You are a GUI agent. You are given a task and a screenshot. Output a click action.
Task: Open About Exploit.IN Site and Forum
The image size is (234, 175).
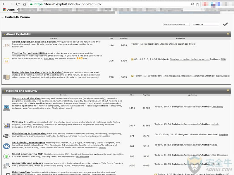[34, 42]
